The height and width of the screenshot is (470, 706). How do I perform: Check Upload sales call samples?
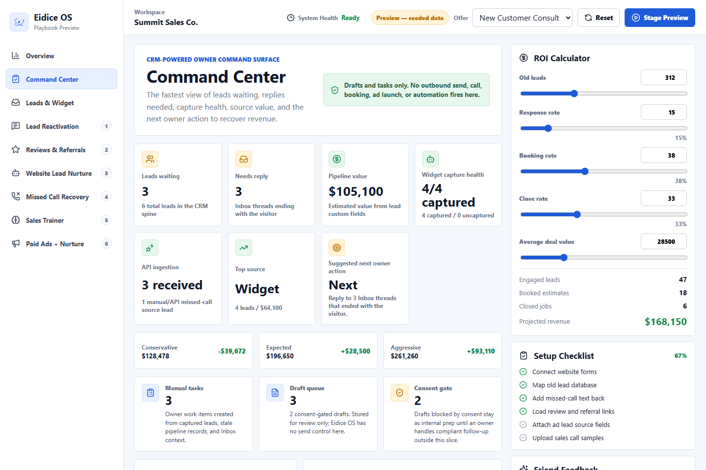pos(523,438)
